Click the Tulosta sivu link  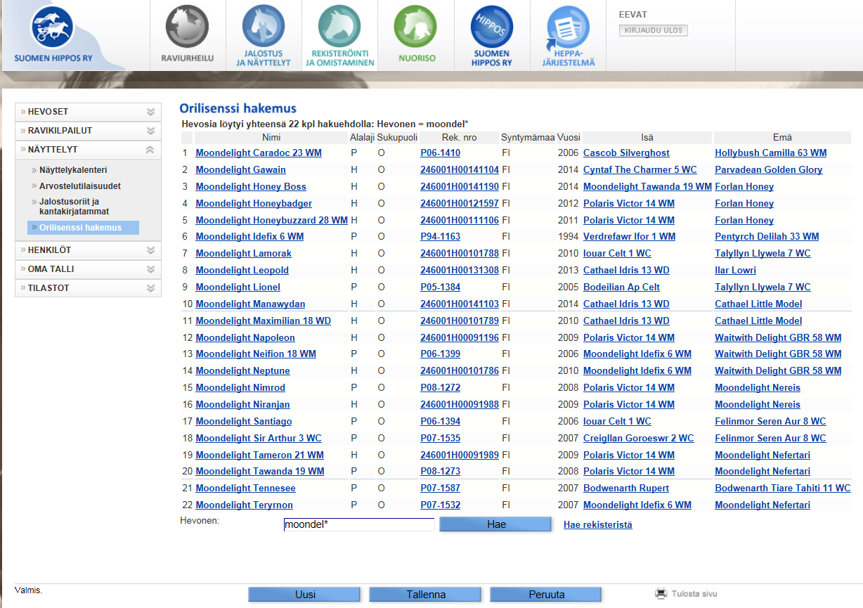pyautogui.click(x=694, y=594)
